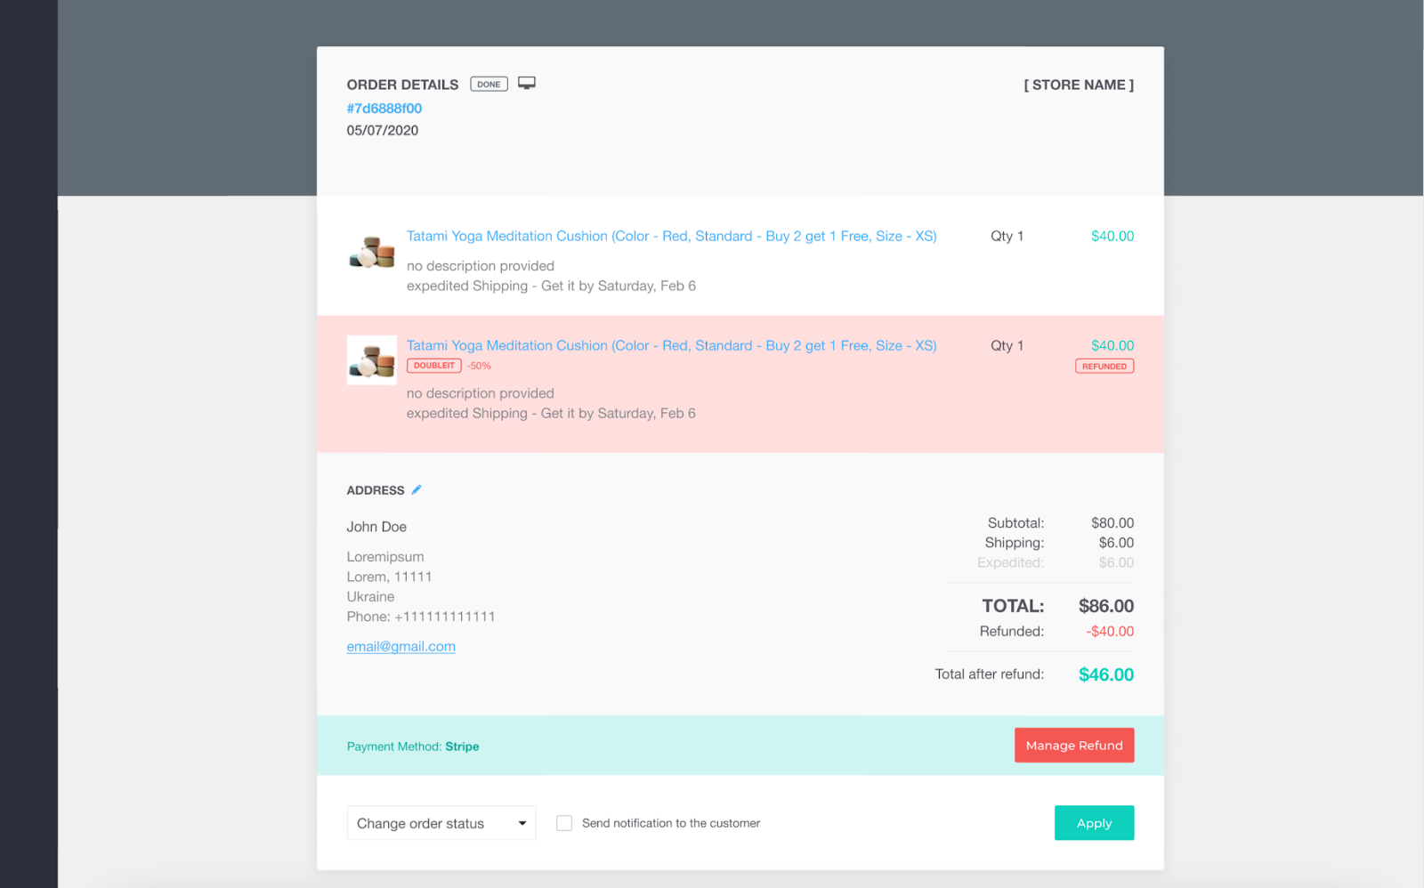The width and height of the screenshot is (1424, 888).
Task: Edit address using the pencil icon
Action: click(x=417, y=489)
